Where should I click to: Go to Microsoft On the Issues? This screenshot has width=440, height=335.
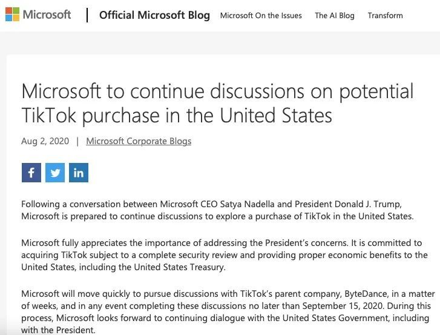coord(261,15)
